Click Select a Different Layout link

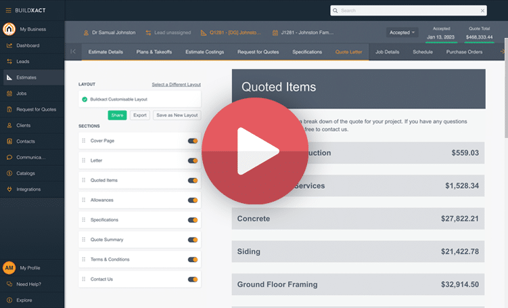[x=176, y=85]
